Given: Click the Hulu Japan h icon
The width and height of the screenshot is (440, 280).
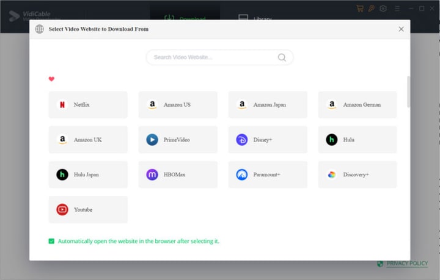Looking at the screenshot, I should [x=62, y=174].
